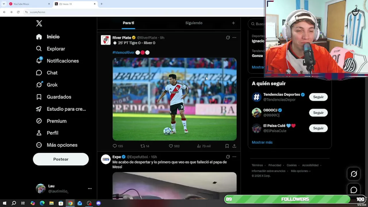Follow Tendencias Deportes
The width and height of the screenshot is (368, 207).
(318, 97)
